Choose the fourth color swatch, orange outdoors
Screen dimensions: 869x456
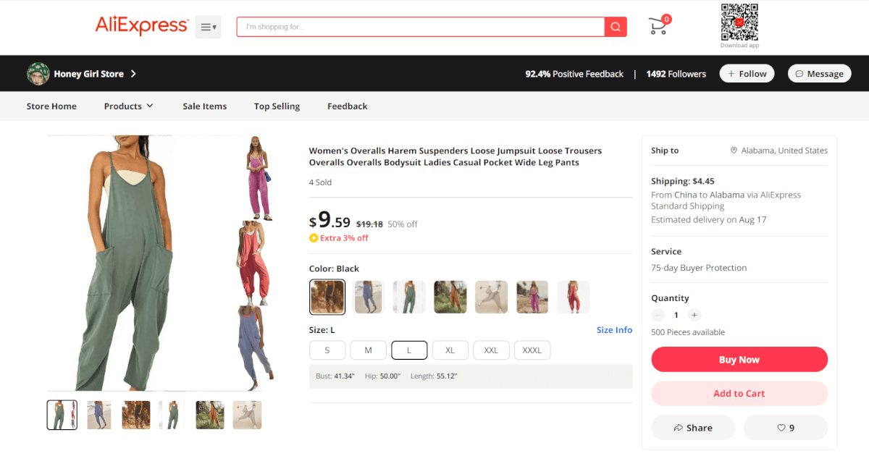click(450, 297)
